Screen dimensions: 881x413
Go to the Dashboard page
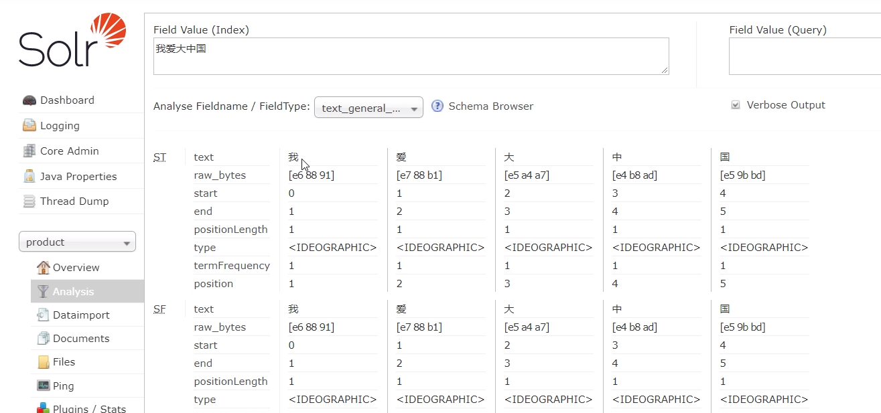(67, 100)
